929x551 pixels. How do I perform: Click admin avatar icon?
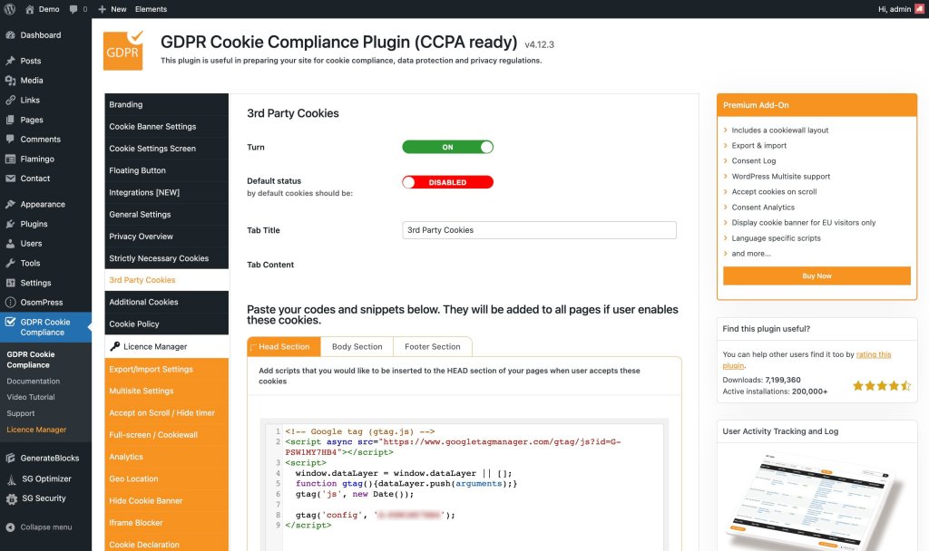[x=920, y=9]
